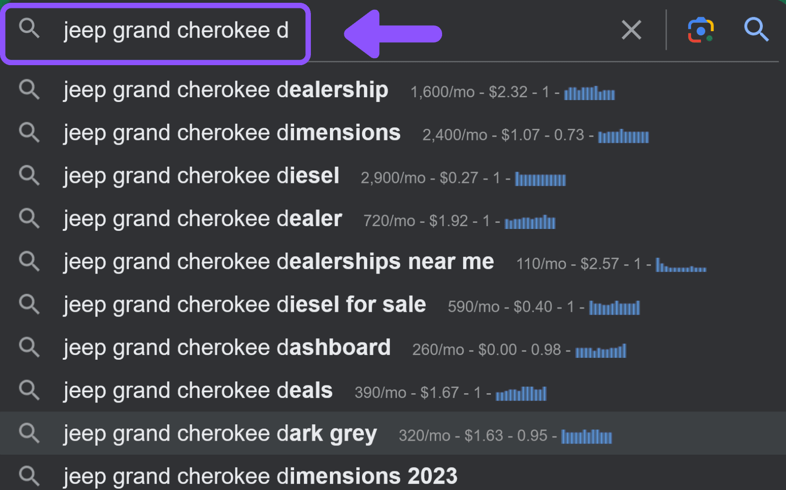Screen dimensions: 786x490
Task: Select suggestion 'jeep grand cherokee dealership'
Action: [x=393, y=90]
